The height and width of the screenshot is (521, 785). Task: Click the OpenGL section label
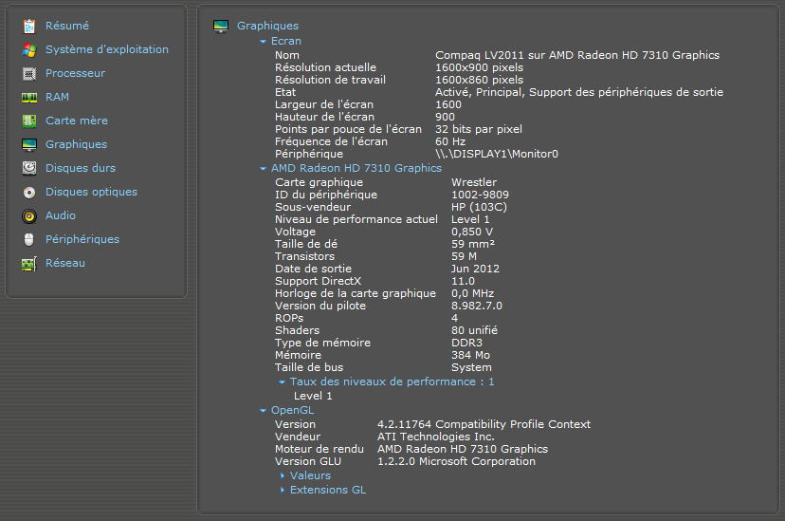point(292,410)
